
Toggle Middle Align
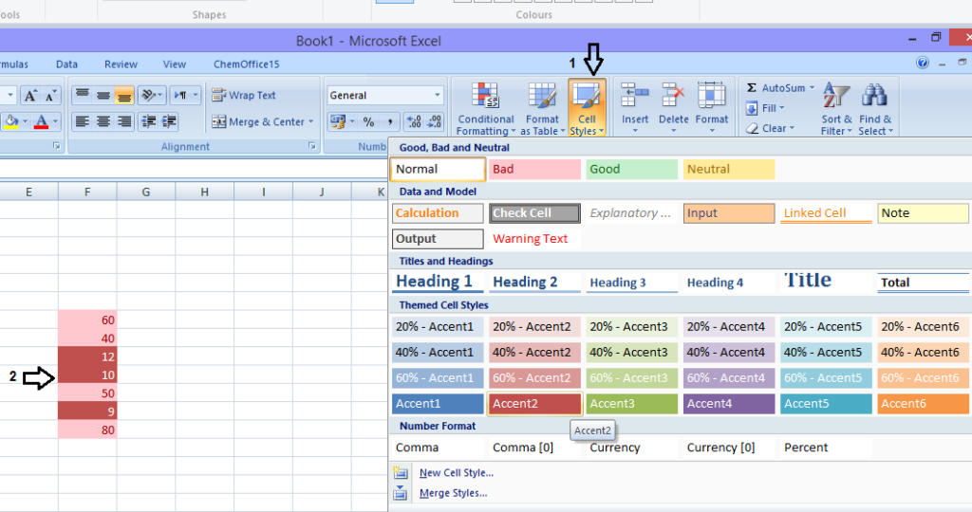tap(103, 95)
